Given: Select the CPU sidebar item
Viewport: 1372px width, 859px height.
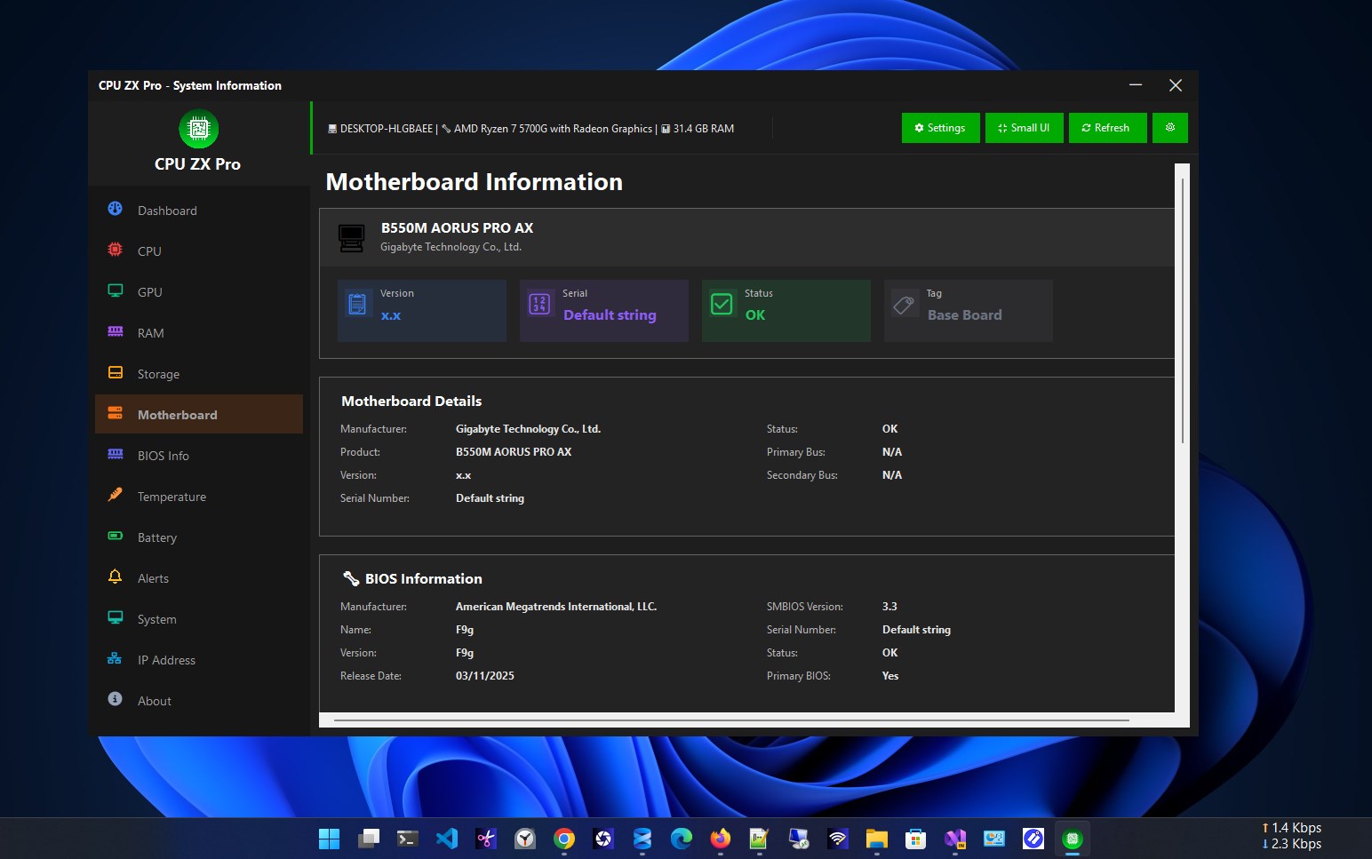Looking at the screenshot, I should [x=199, y=251].
